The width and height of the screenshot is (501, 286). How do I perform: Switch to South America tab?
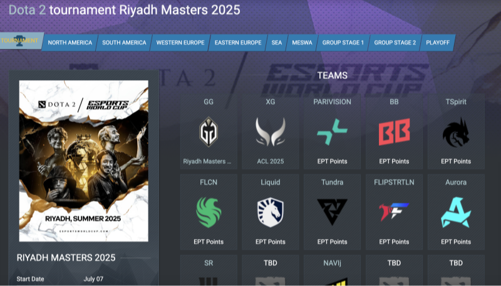click(124, 43)
